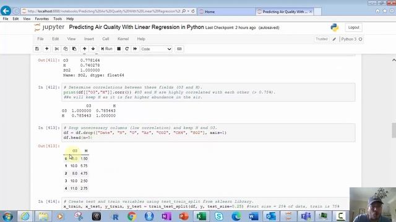The width and height of the screenshot is (396, 222).
Task: Open OneNote from taskbar
Action: (x=166, y=216)
